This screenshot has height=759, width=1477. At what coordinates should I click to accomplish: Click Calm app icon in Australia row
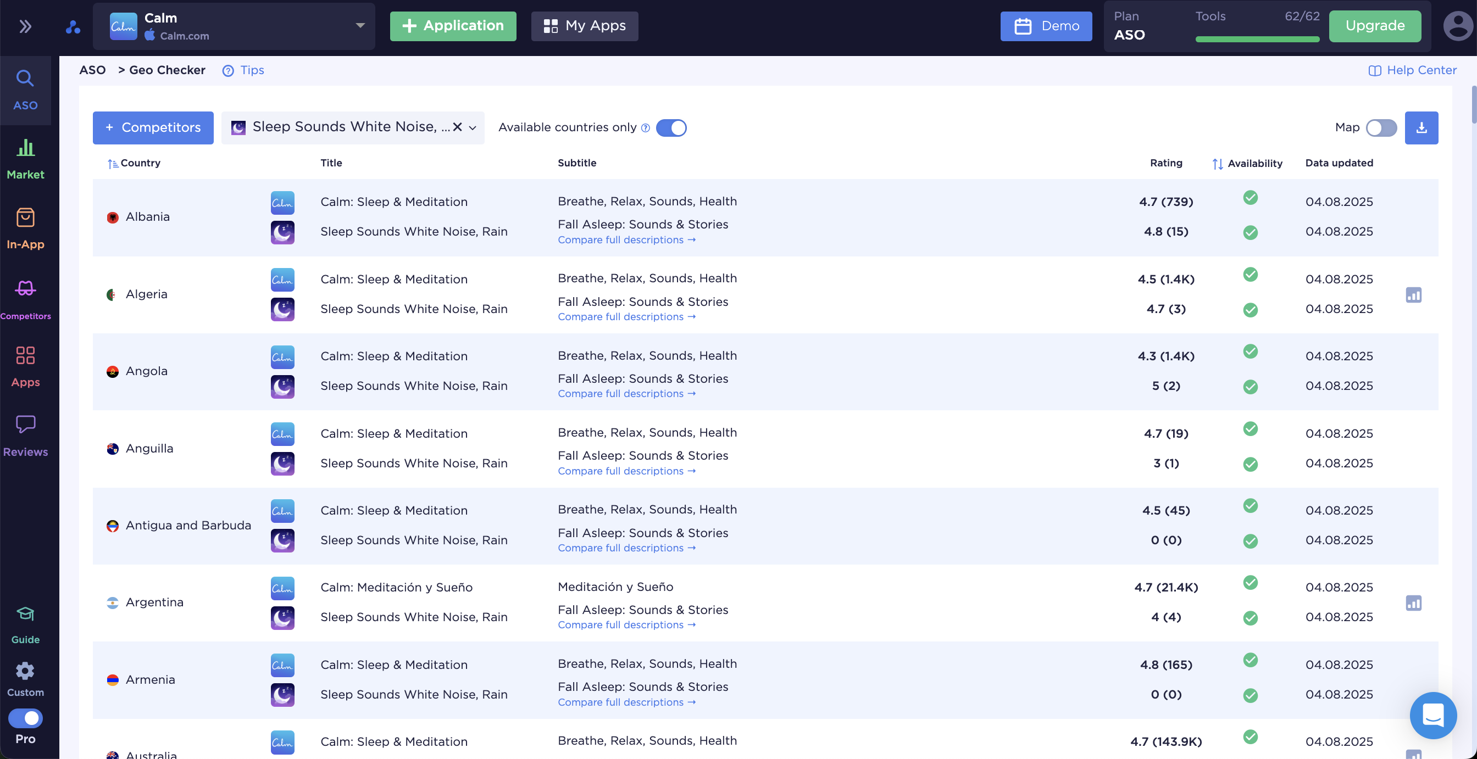(282, 743)
